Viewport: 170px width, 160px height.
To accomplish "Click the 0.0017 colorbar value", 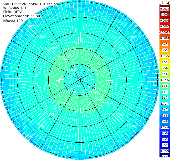I will [x=165, y=9].
